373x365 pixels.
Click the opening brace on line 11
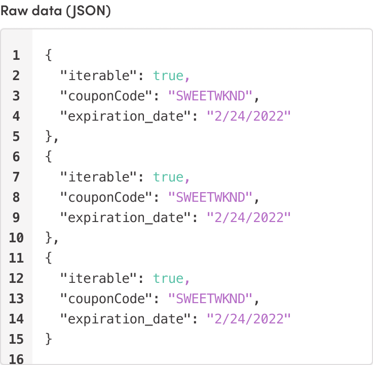click(x=49, y=258)
